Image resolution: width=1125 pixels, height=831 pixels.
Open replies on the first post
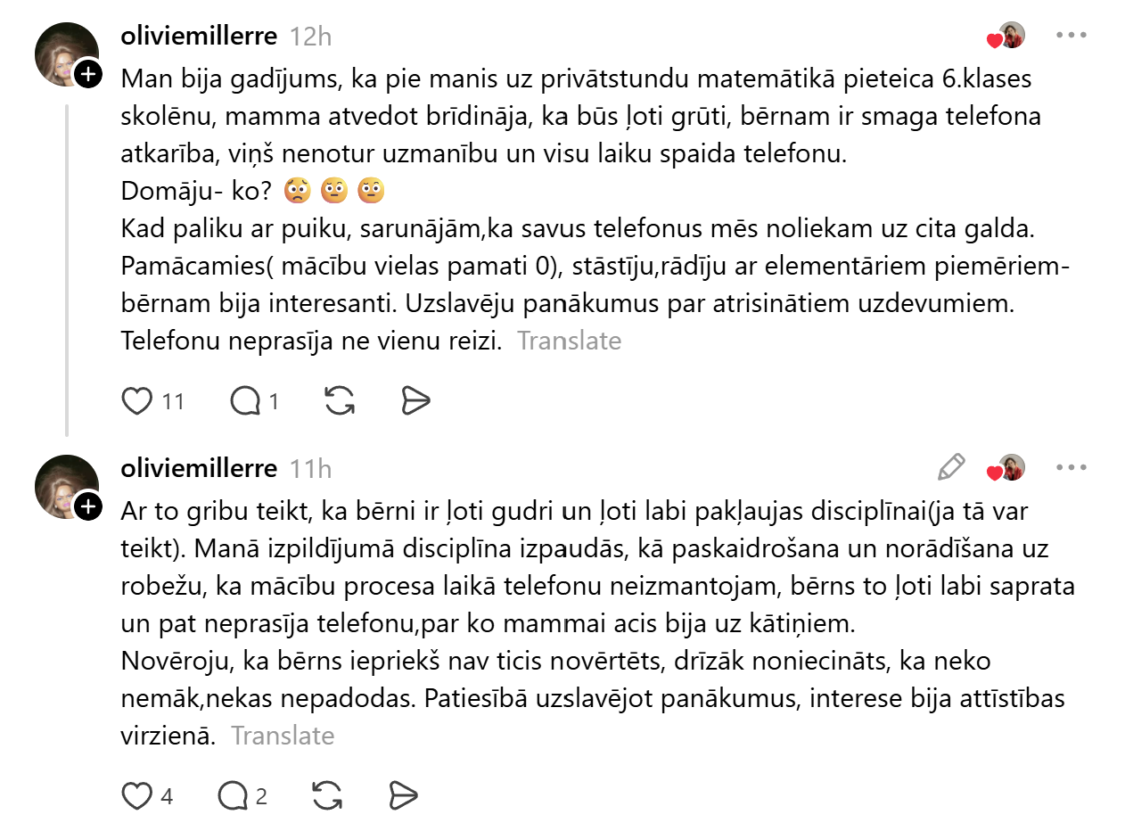[x=244, y=402]
